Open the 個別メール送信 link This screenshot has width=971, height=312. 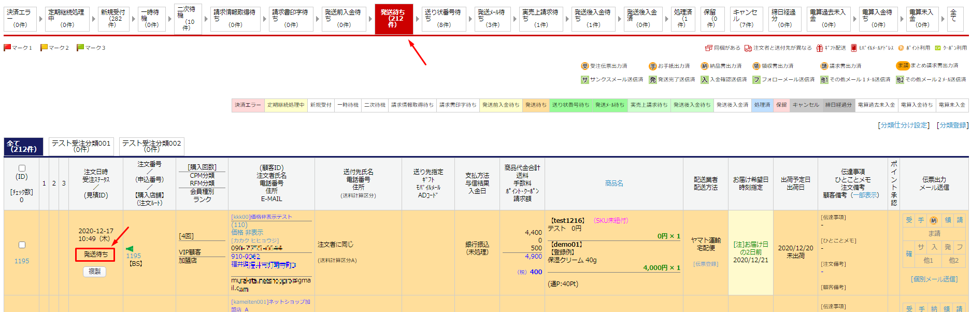pyautogui.click(x=934, y=279)
